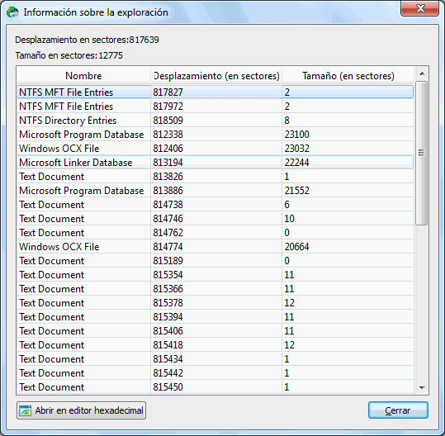The height and width of the screenshot is (436, 445).
Task: Select first NTFS MFT File Entries row
Action: pyautogui.click(x=215, y=92)
